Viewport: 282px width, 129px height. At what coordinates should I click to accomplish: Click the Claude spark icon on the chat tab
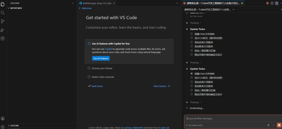[x=184, y=3]
